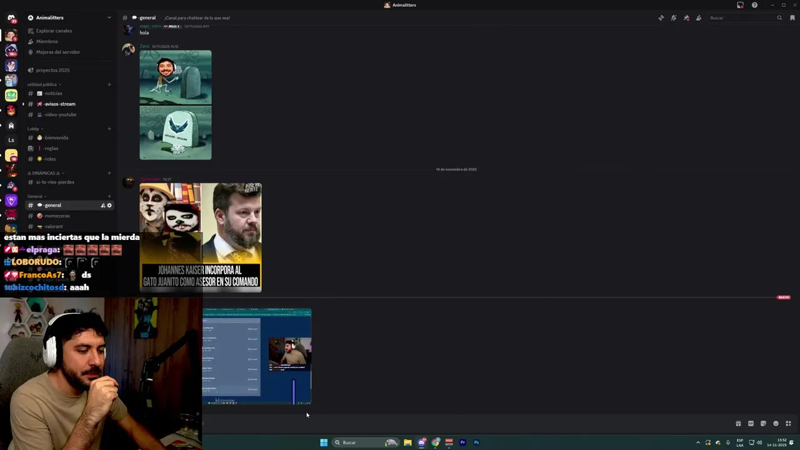Open the -valorant channel
Screen dimensions: 800x450
coord(53,226)
